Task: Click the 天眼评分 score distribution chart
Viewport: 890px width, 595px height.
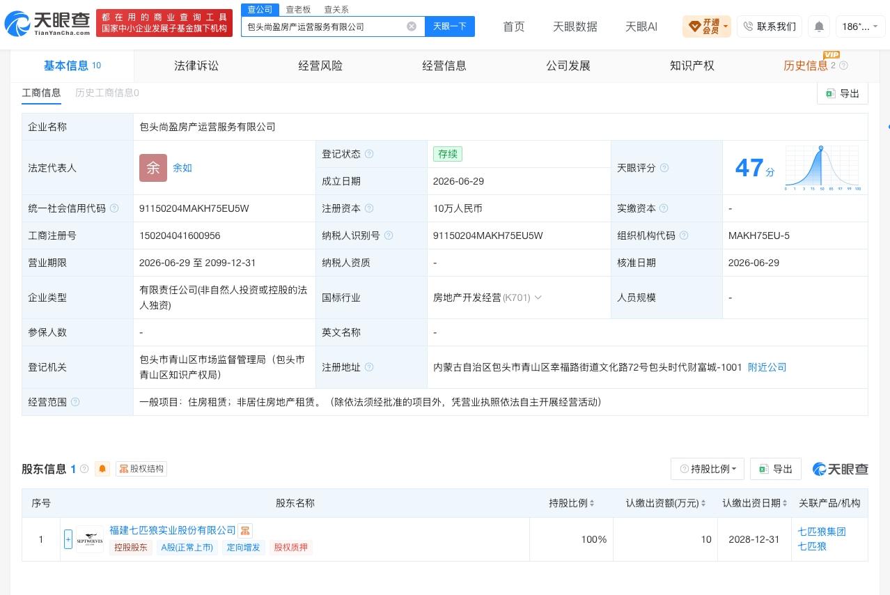Action: click(x=822, y=168)
